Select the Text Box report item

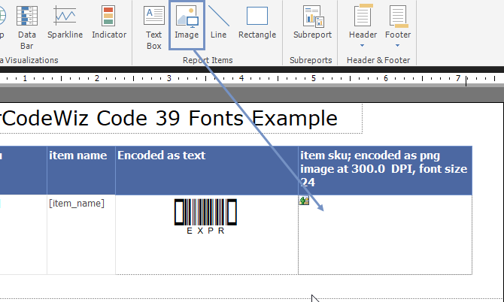[x=154, y=27]
